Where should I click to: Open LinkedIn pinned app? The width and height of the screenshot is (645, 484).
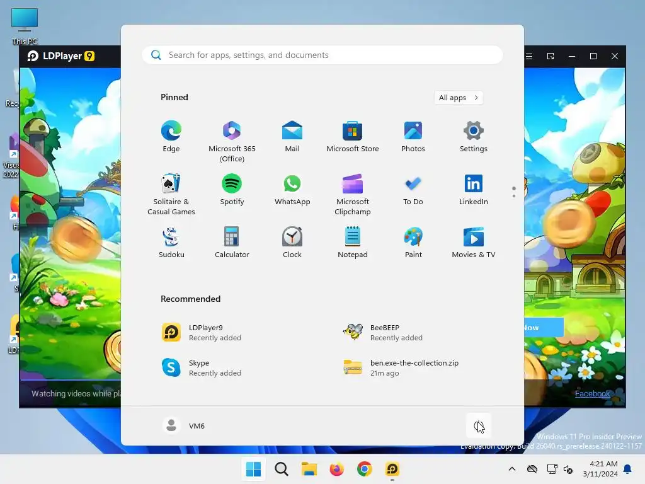(474, 190)
